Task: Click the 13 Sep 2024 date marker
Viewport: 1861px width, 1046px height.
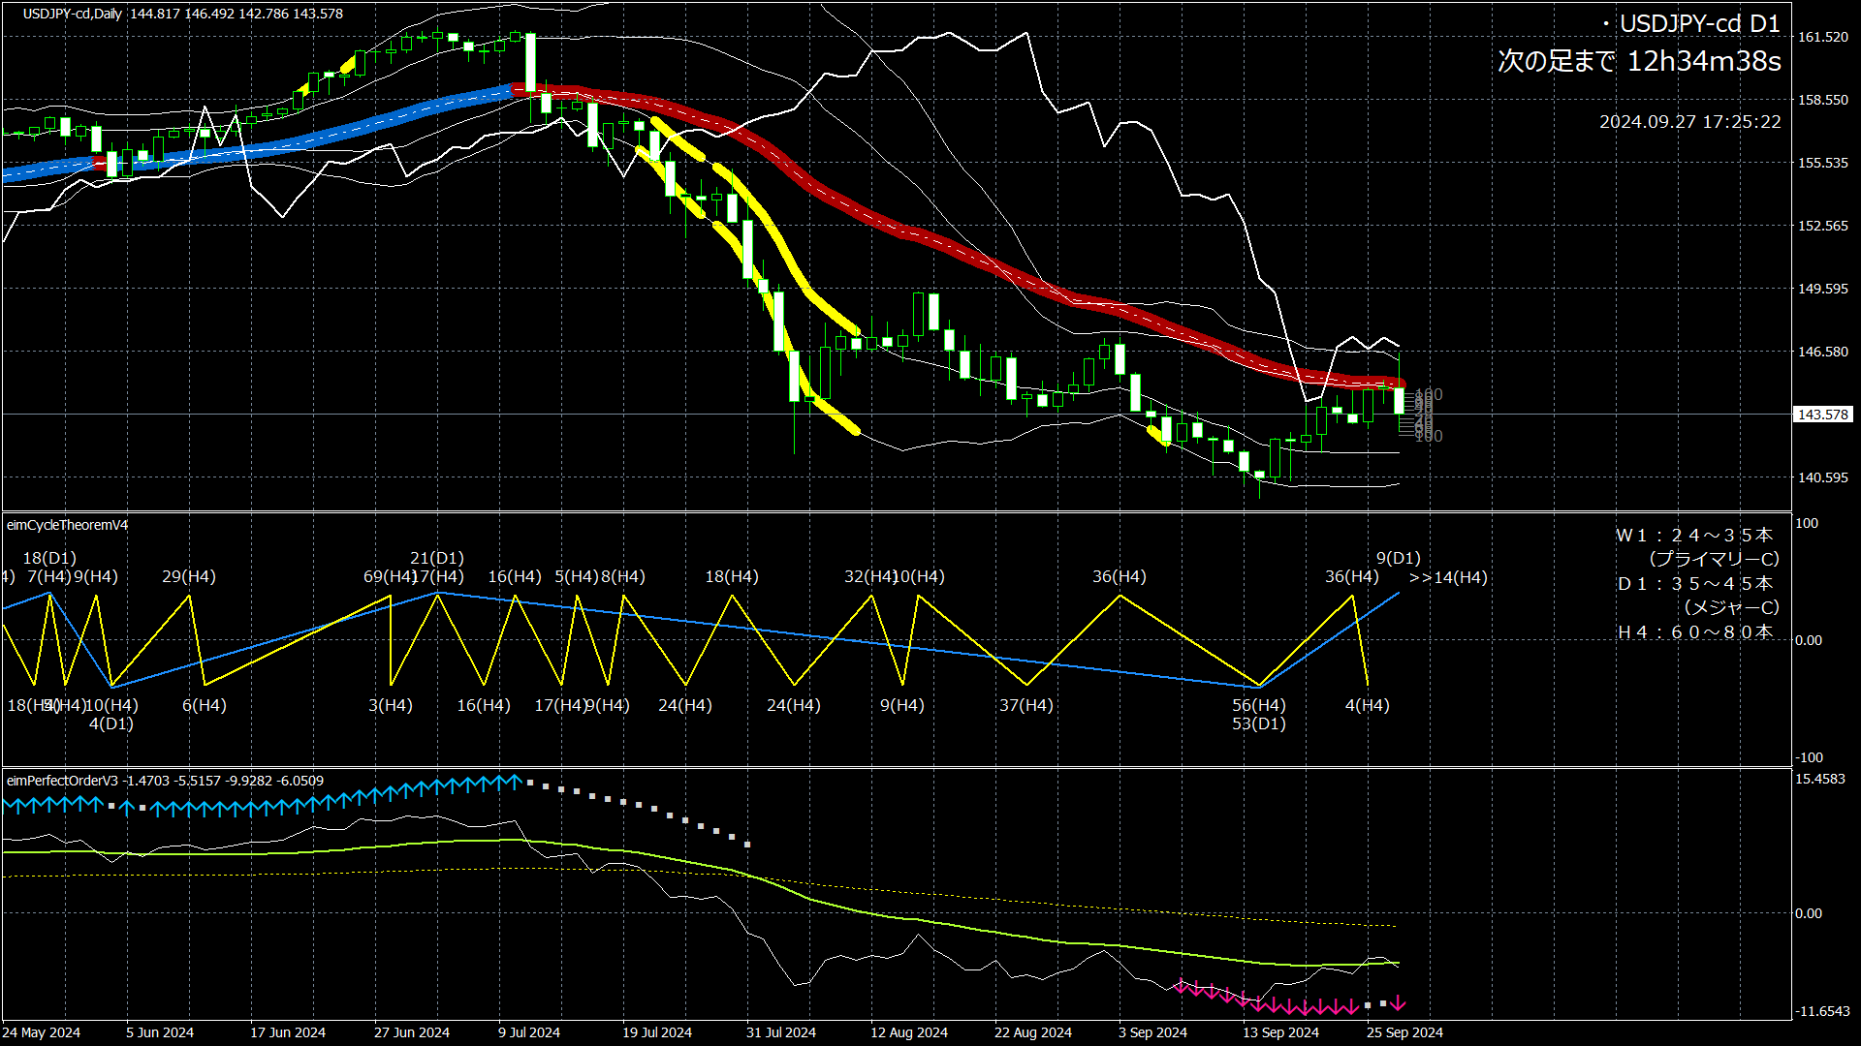Action: click(1280, 1032)
